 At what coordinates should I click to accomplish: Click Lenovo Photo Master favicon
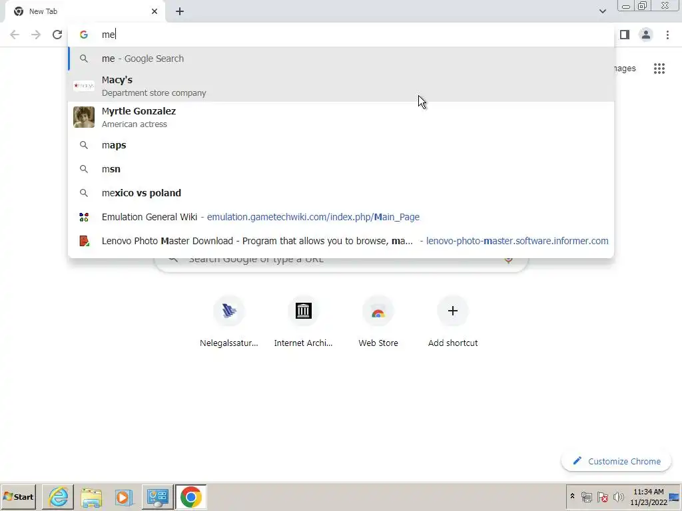point(84,241)
